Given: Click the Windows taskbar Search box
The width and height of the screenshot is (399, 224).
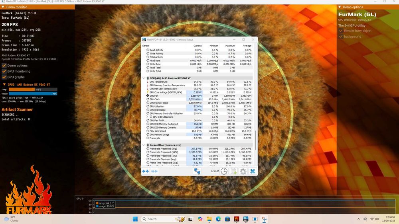Looking at the screenshot, I should tap(163, 219).
